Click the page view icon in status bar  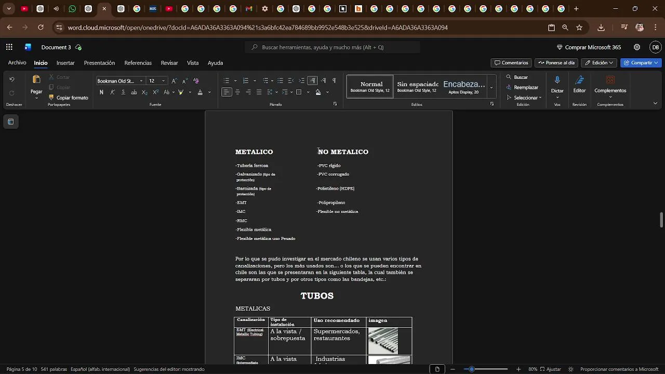point(437,369)
